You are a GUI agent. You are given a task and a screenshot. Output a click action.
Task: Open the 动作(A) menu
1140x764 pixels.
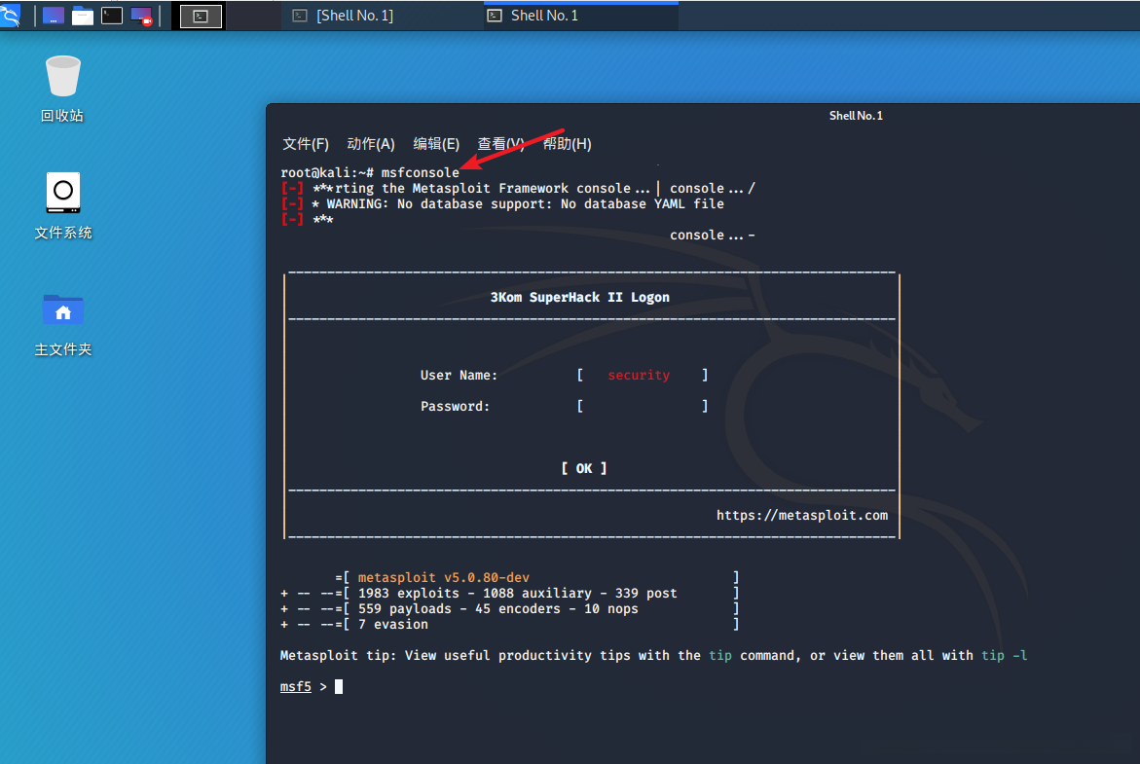[x=371, y=144]
